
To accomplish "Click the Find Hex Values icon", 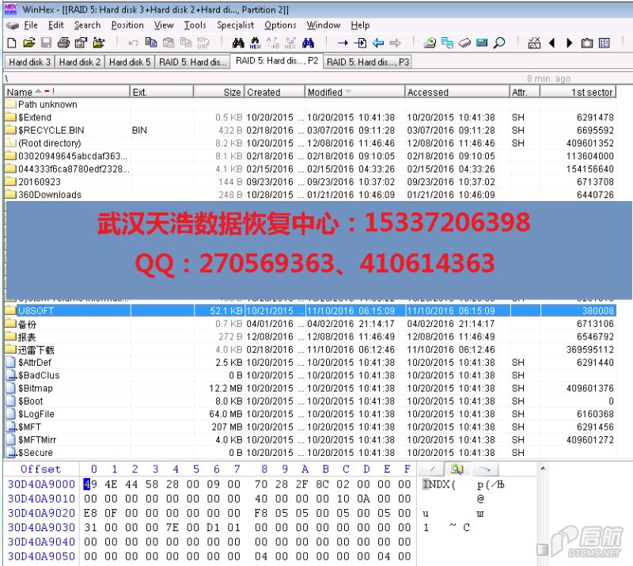I will 290,43.
